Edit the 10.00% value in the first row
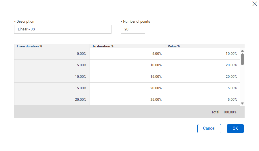The width and height of the screenshot is (259, 151). [203, 54]
